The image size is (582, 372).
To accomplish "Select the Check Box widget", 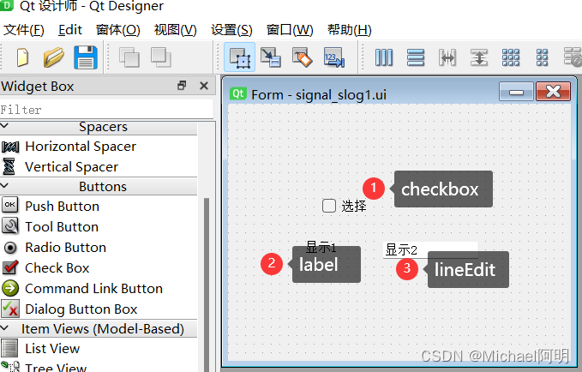I will 57,268.
